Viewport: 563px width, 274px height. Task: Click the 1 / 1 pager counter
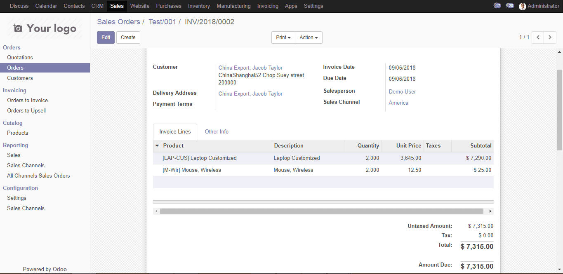(x=524, y=37)
